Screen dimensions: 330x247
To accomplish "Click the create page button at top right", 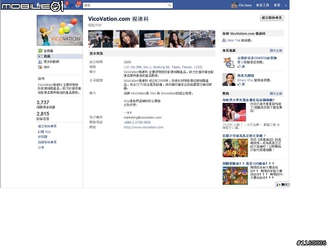I will tap(272, 18).
